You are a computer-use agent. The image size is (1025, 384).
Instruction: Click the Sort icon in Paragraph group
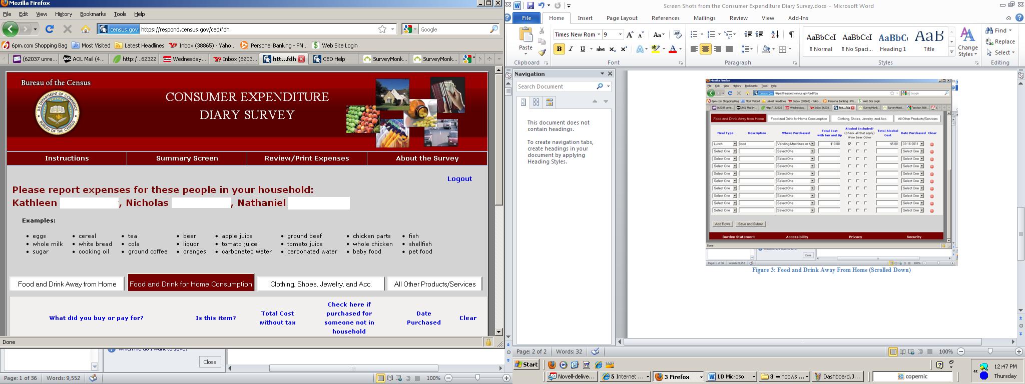(x=775, y=34)
